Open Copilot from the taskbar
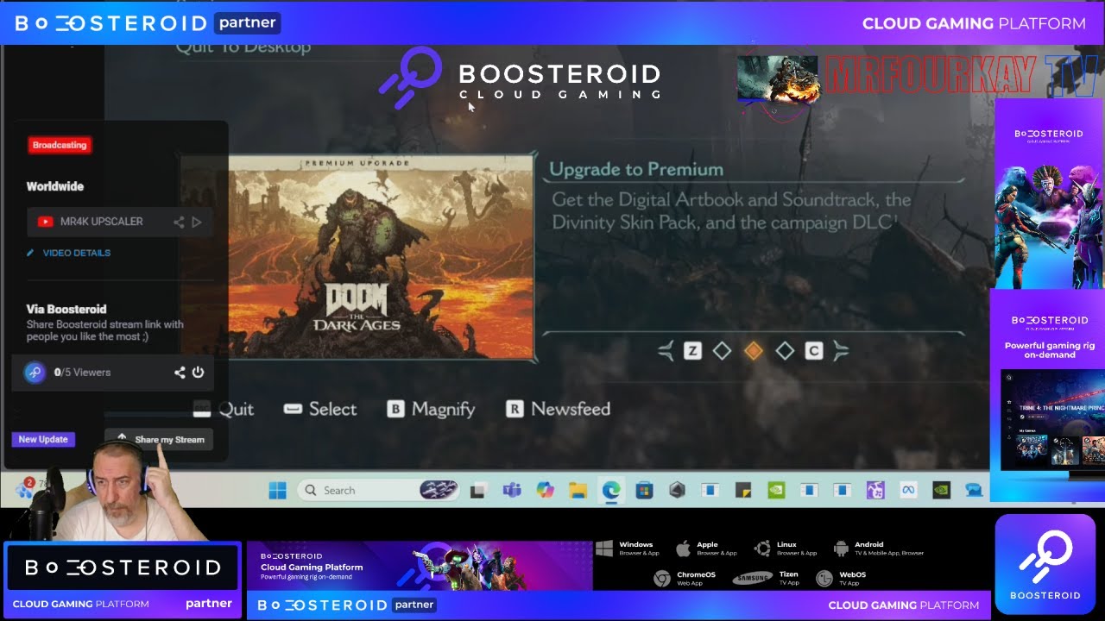Viewport: 1105px width, 621px height. [545, 490]
